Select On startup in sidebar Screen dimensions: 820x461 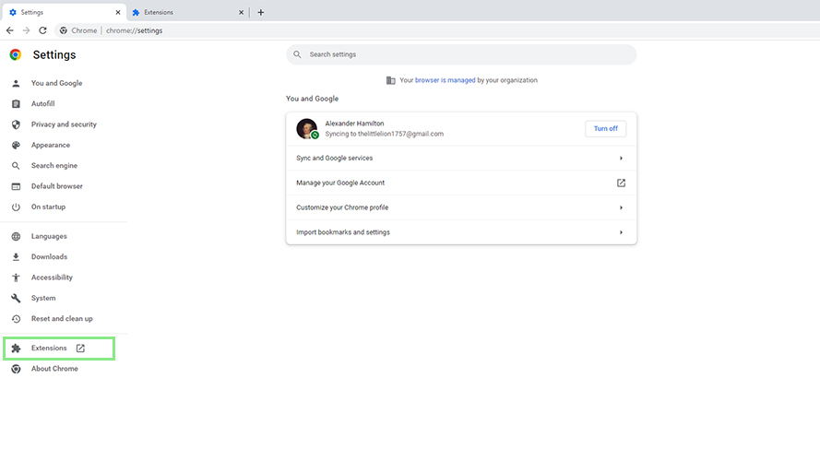48,207
